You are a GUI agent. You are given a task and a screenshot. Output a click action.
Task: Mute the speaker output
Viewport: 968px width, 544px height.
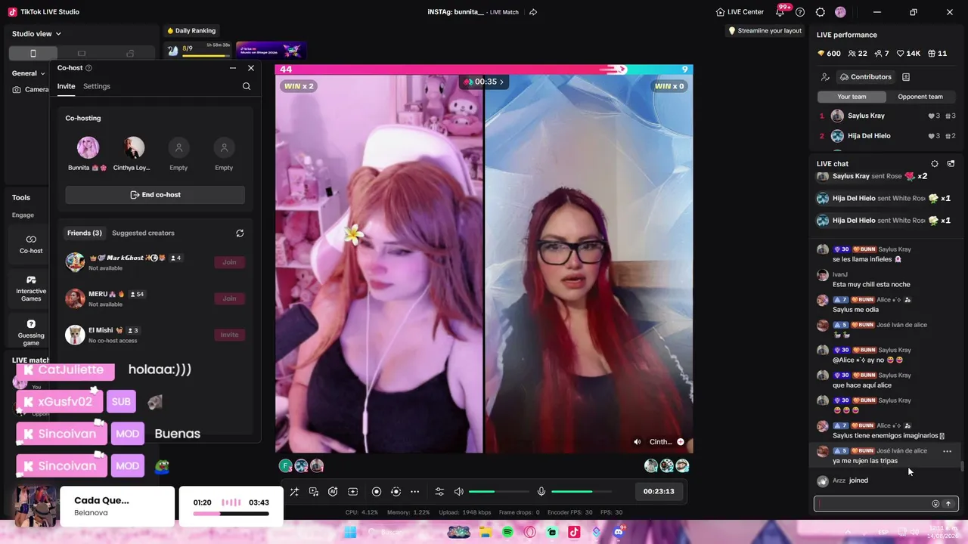458,491
